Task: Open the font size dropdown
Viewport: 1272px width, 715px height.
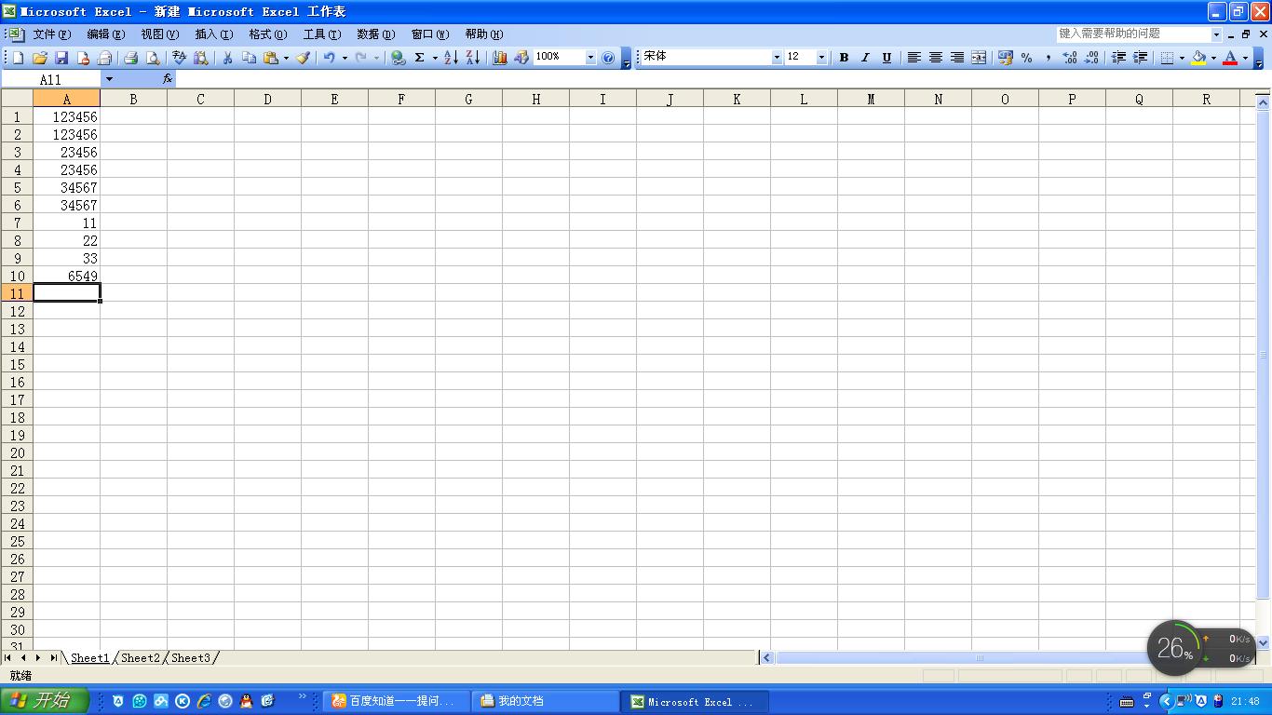Action: 821,58
